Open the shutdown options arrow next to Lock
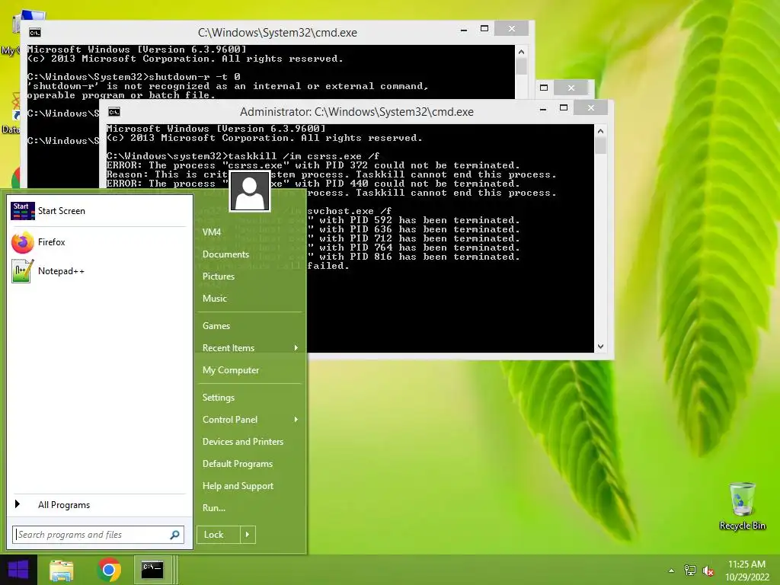780x585 pixels. [x=248, y=535]
